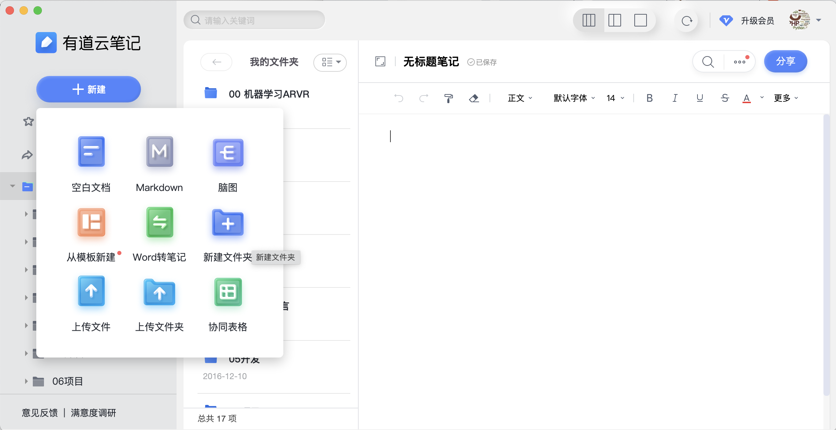Open font color dropdown arrow
The height and width of the screenshot is (430, 836).
(762, 98)
